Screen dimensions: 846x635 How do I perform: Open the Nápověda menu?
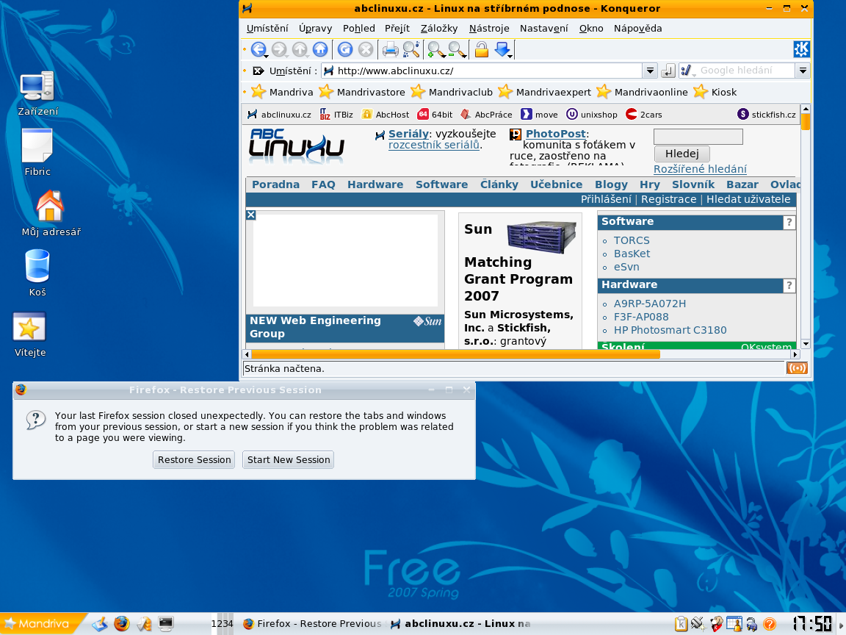(x=637, y=28)
